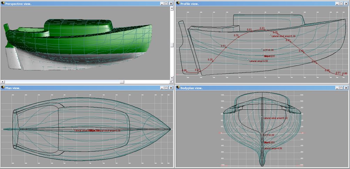The width and height of the screenshot is (350, 169).
Task: Close the Bodyplan view window
Action: click(346, 88)
